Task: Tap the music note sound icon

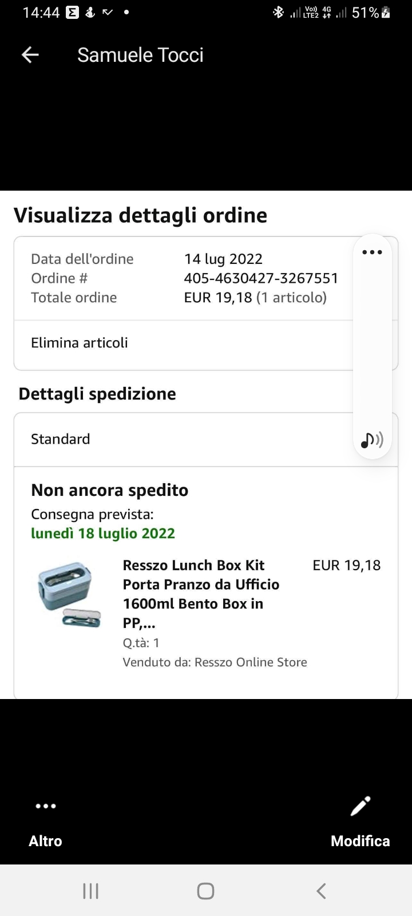Action: coord(372,440)
